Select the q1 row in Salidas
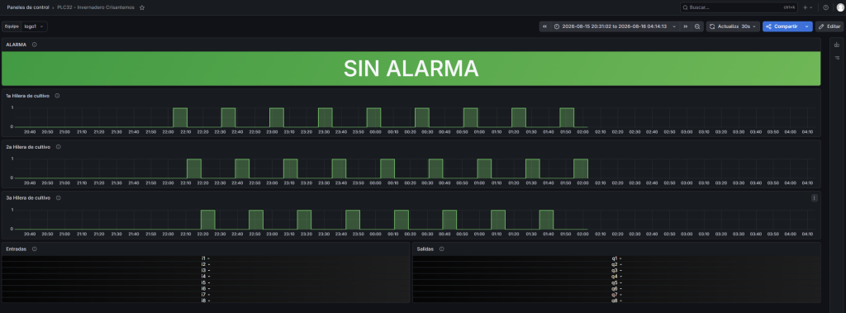This screenshot has width=846, height=313. pos(616,258)
